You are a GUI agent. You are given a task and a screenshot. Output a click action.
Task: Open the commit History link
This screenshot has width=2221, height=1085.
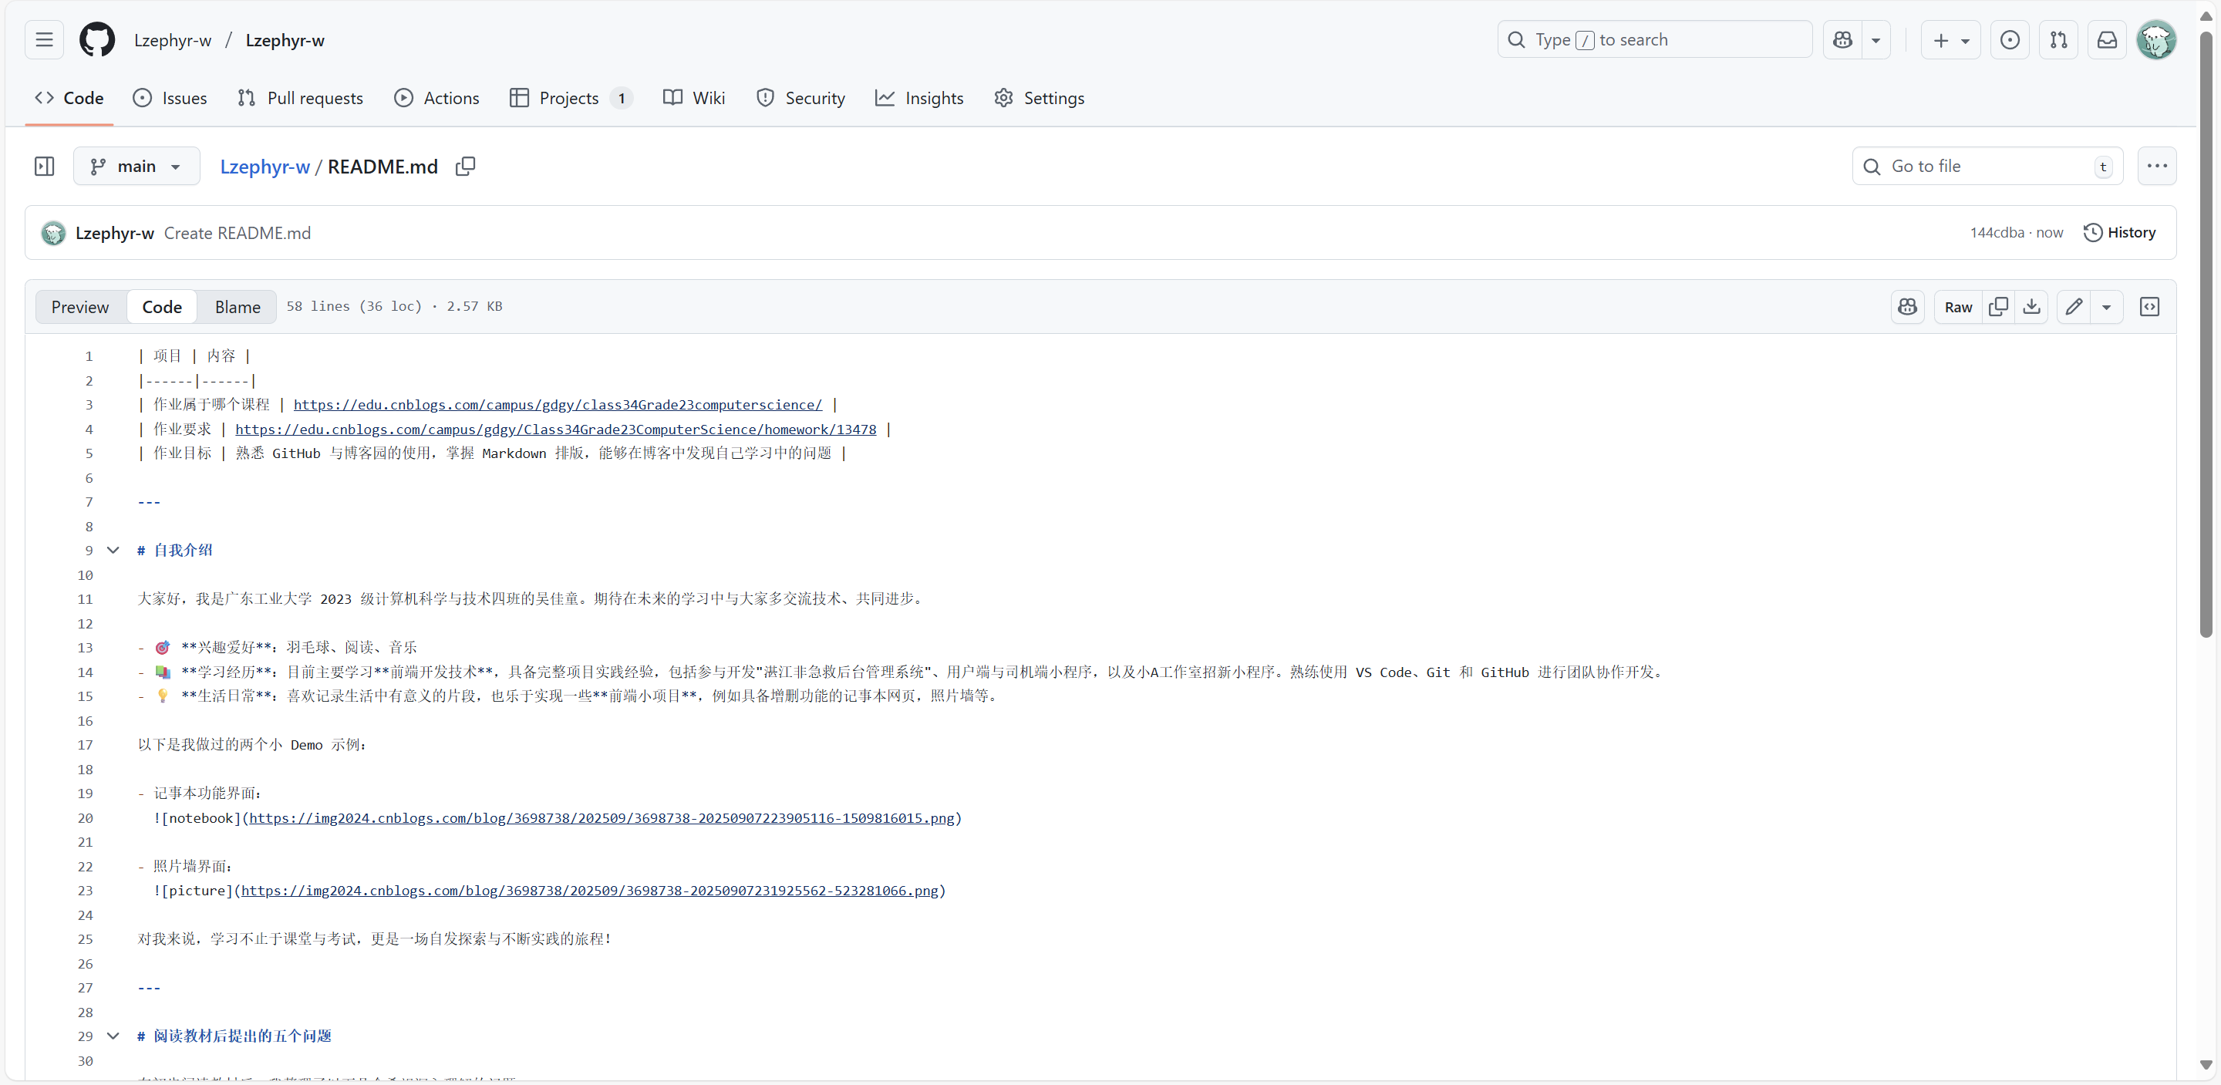point(2119,233)
